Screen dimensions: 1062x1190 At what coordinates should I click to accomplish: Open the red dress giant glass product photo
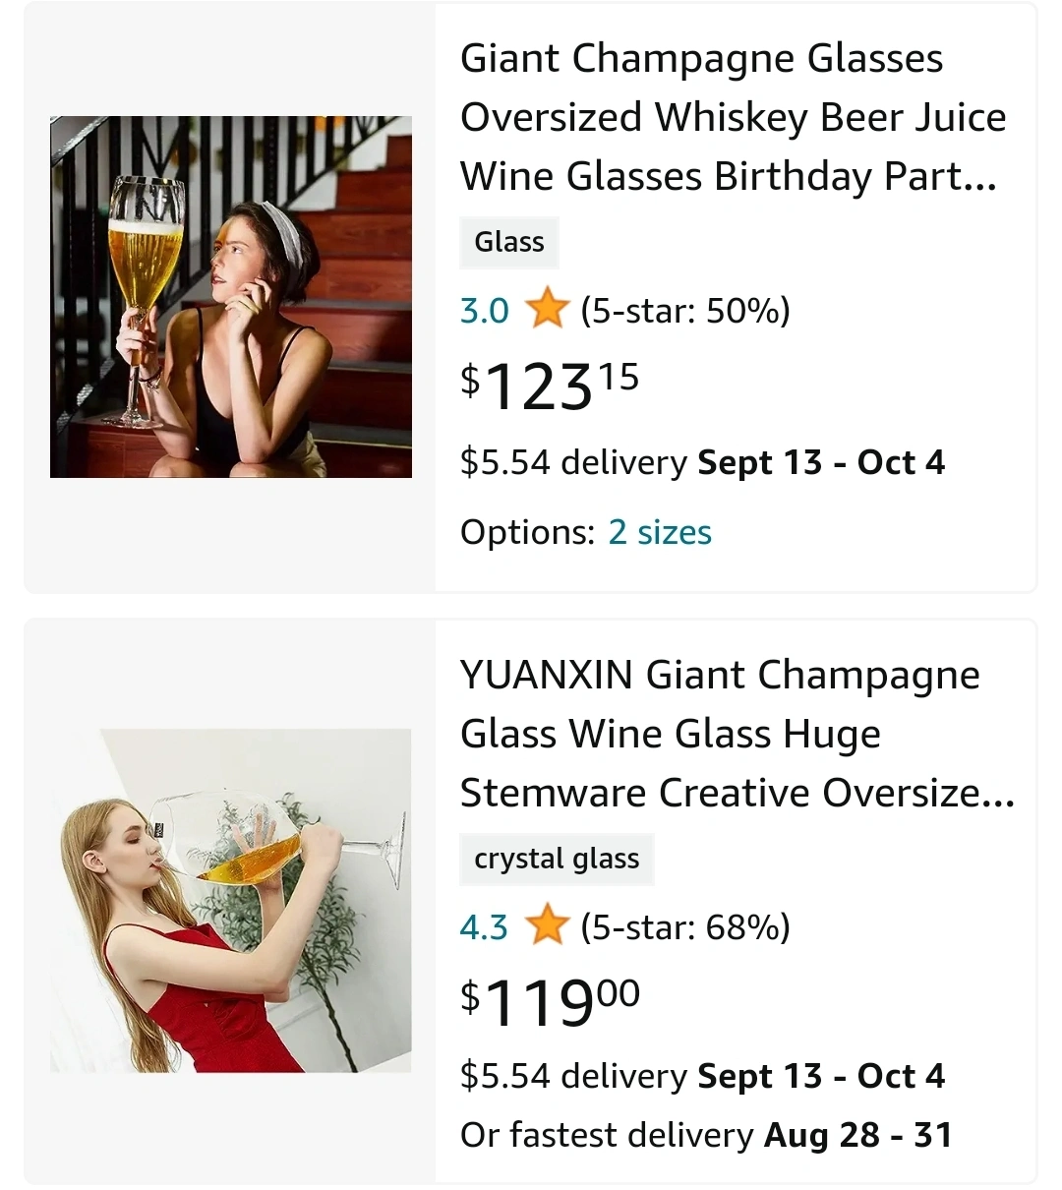231,900
